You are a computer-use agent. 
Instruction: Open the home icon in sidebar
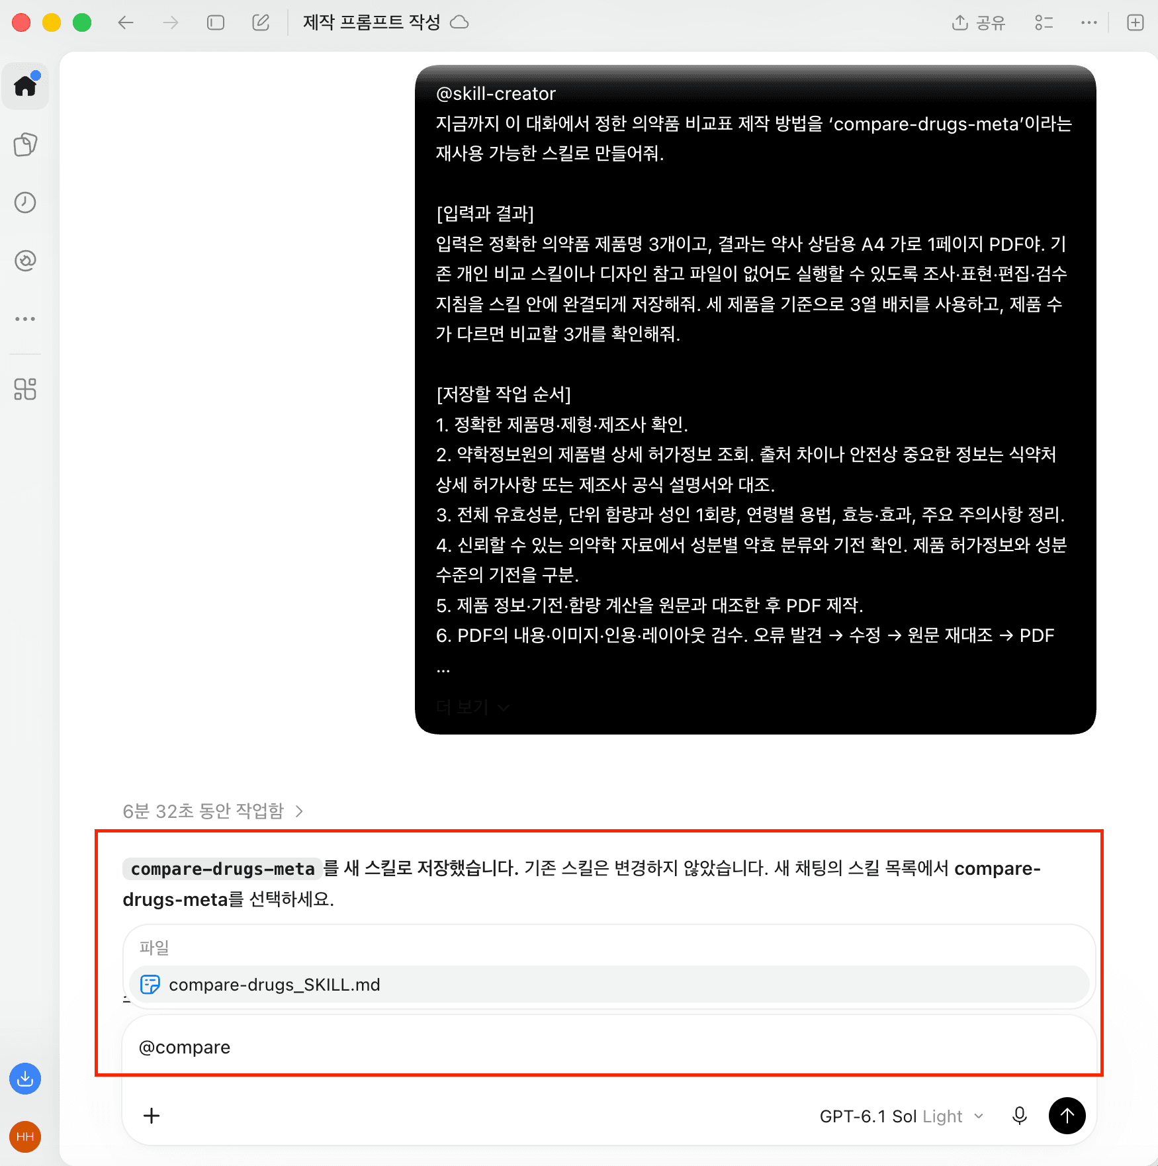(25, 86)
